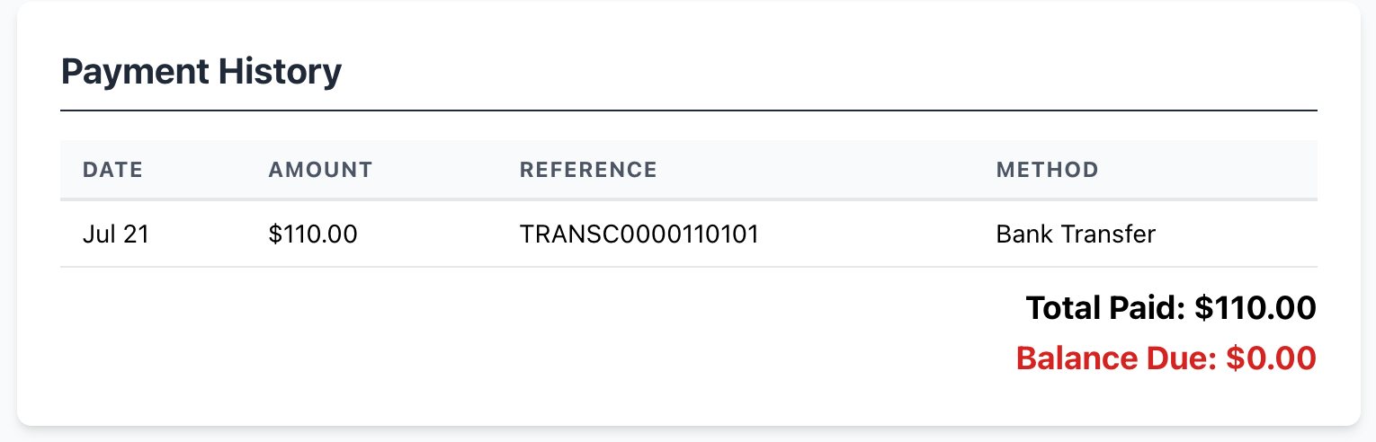Select the Jul 21 date cell

coord(115,235)
